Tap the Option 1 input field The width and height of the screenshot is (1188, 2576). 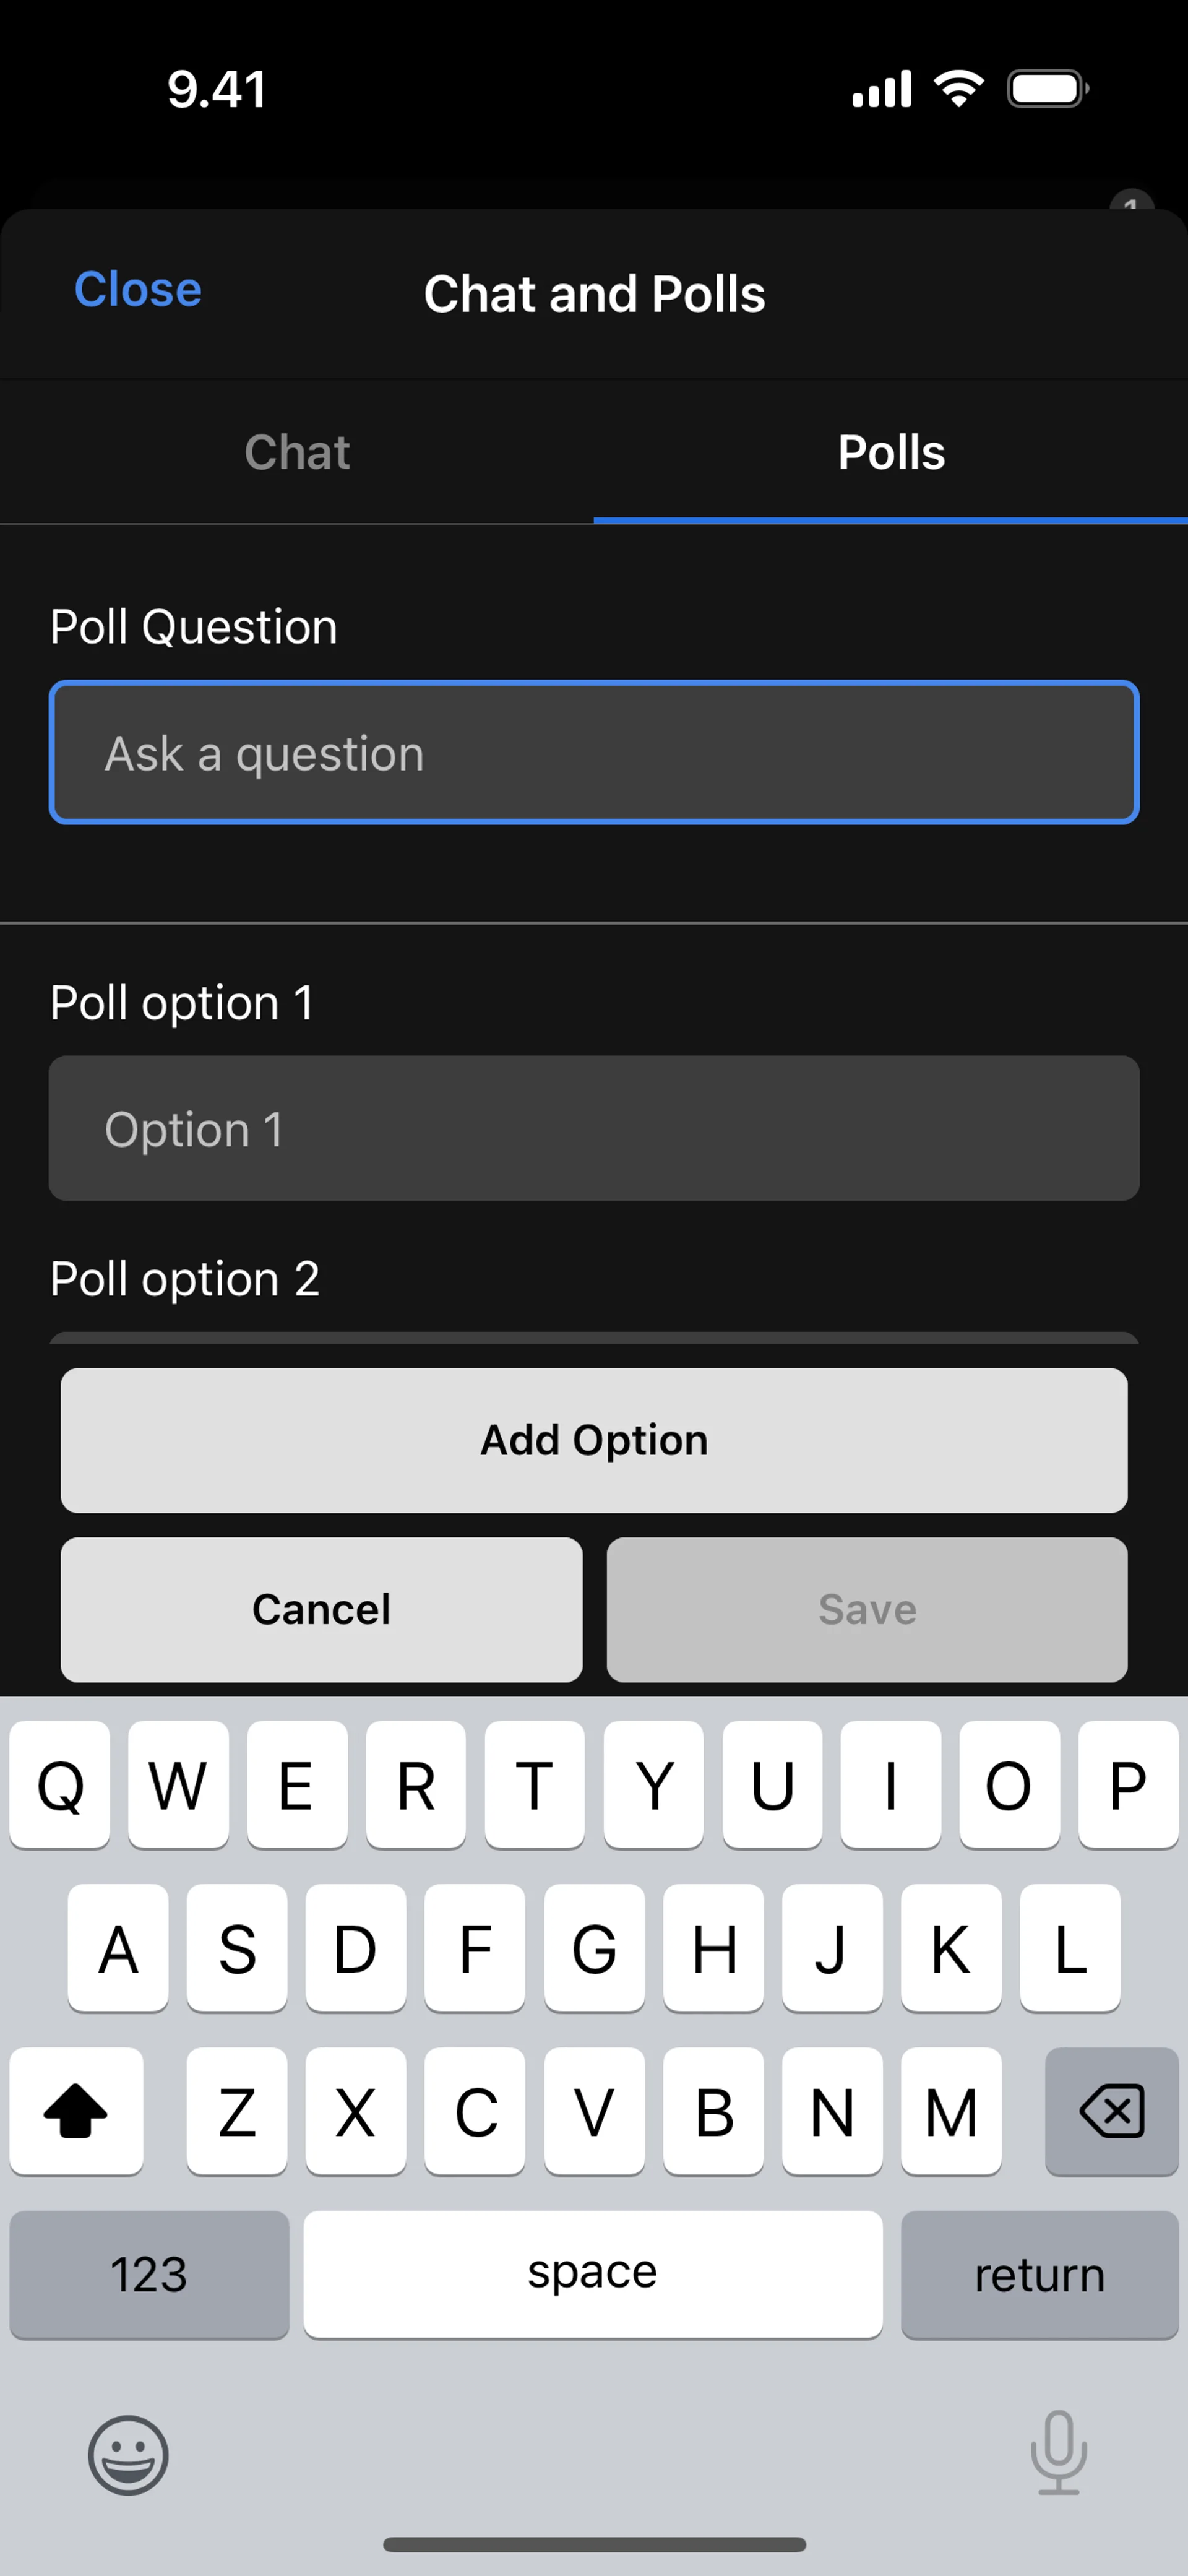(594, 1128)
